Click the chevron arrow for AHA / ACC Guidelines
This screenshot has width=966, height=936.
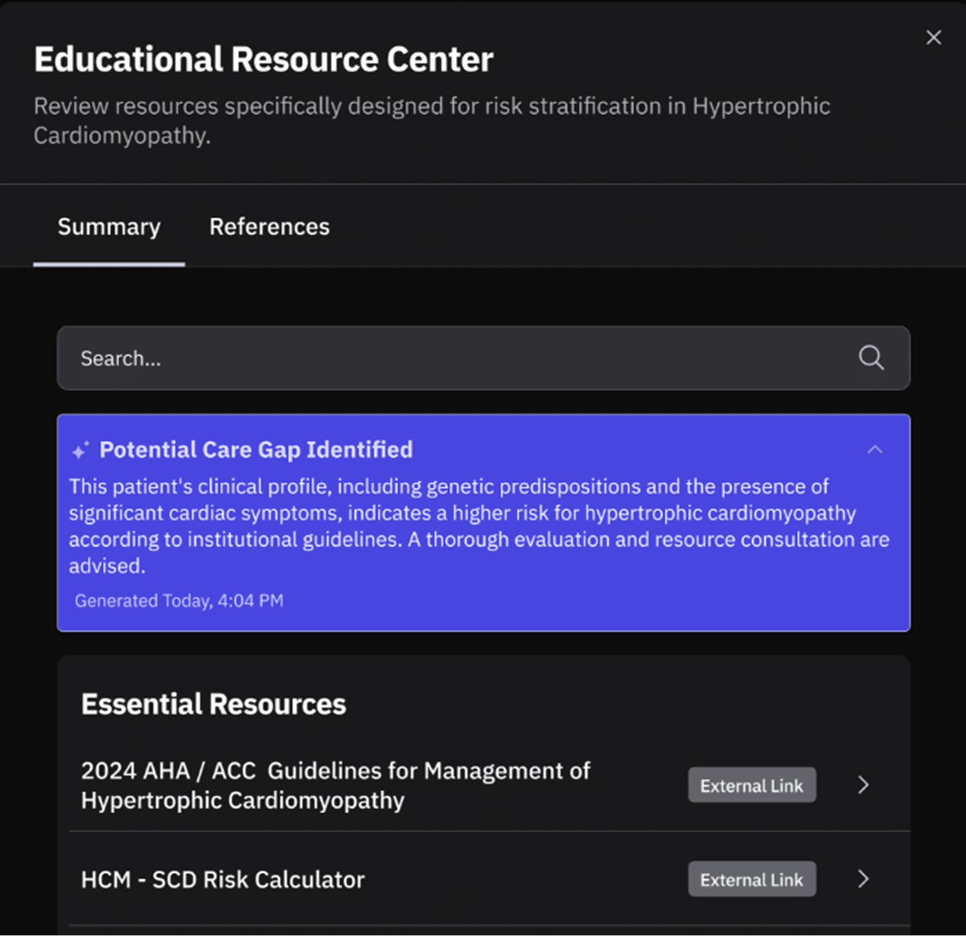[863, 785]
